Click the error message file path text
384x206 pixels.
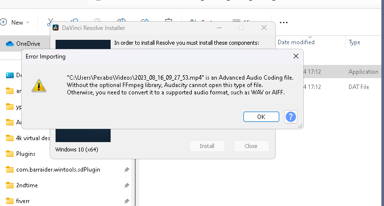[135, 78]
